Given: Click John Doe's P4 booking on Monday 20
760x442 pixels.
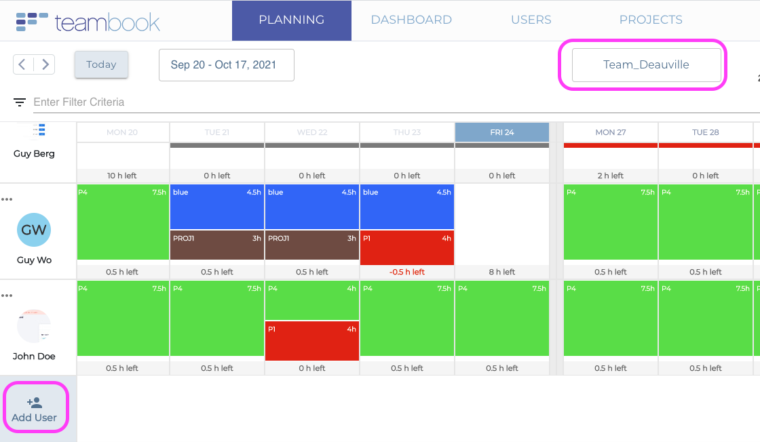Looking at the screenshot, I should [x=123, y=318].
